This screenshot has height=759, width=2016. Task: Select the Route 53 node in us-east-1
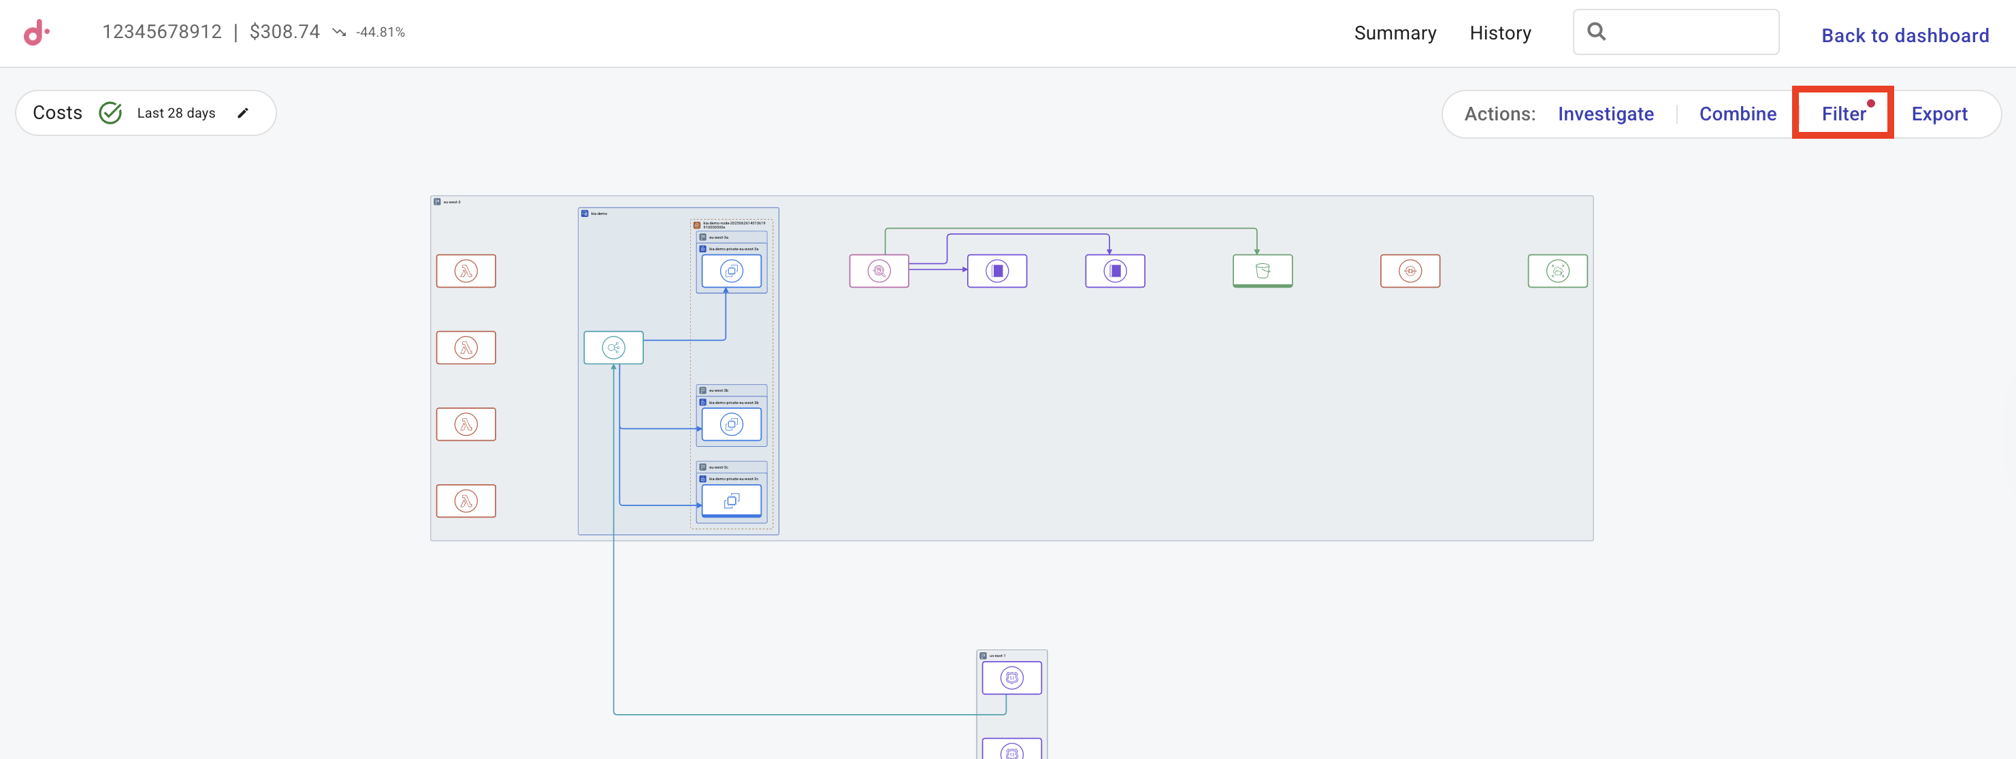[1012, 677]
